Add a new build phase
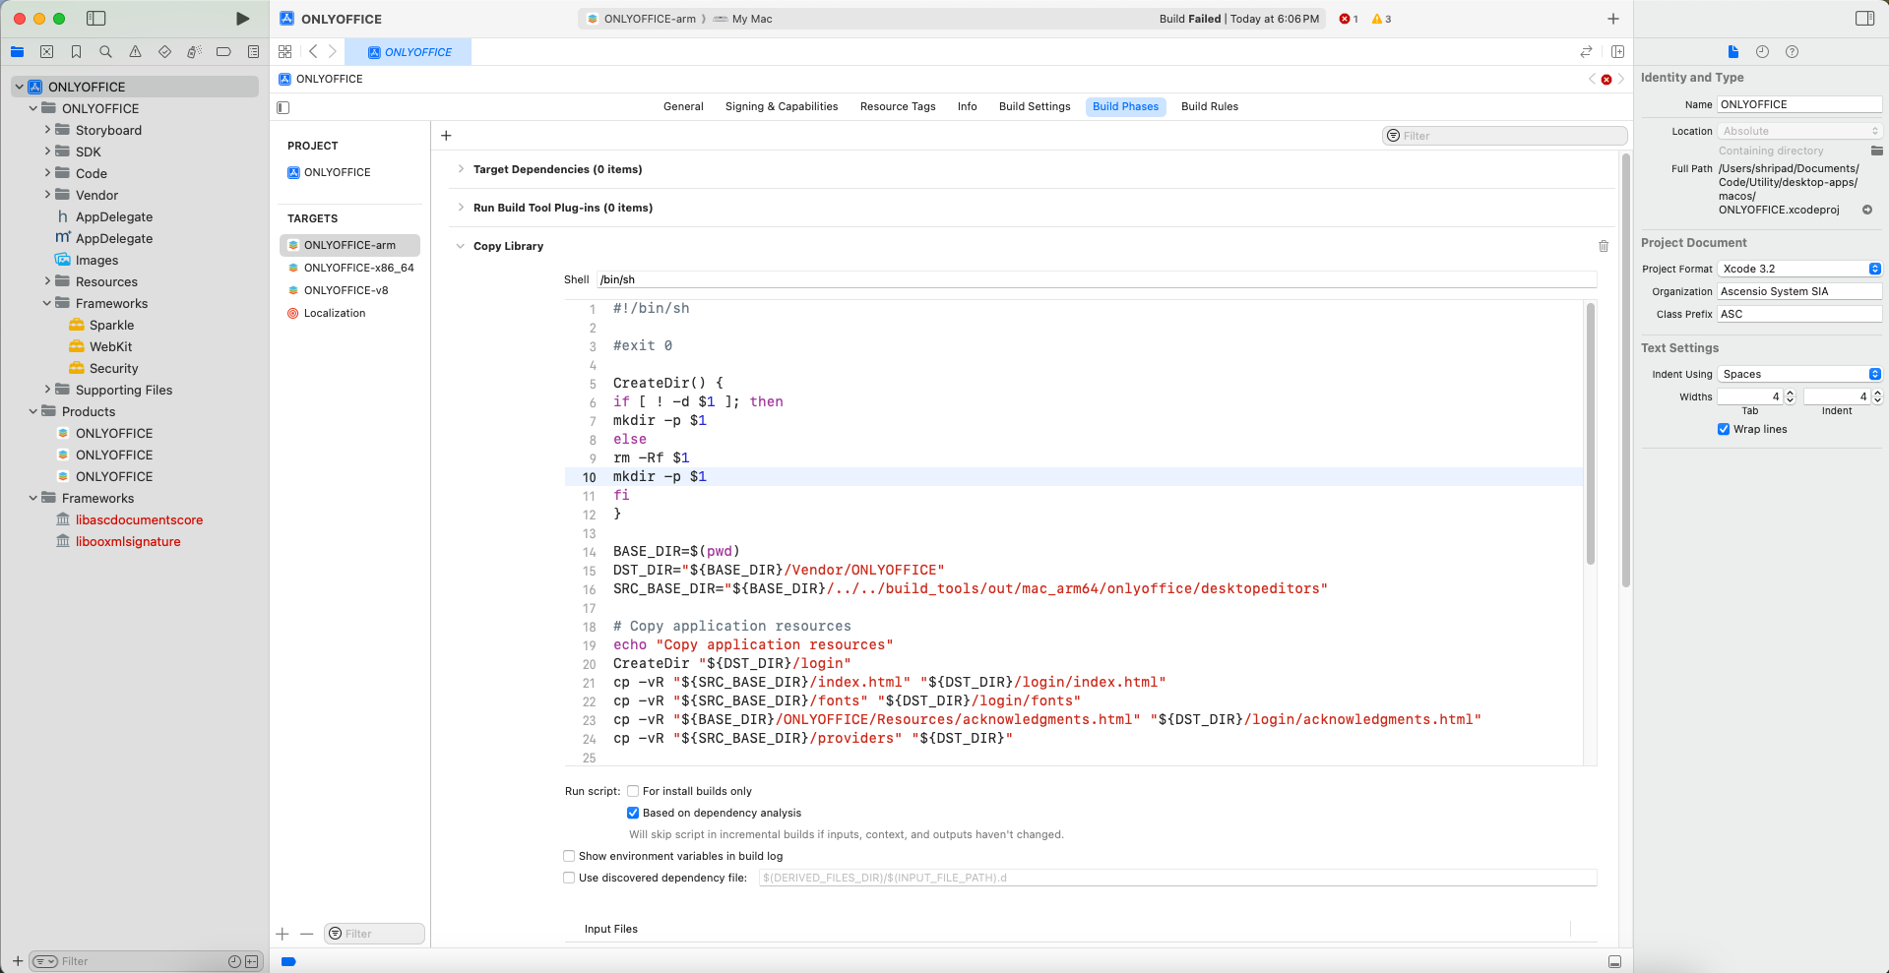Viewport: 1889px width, 973px height. (446, 136)
